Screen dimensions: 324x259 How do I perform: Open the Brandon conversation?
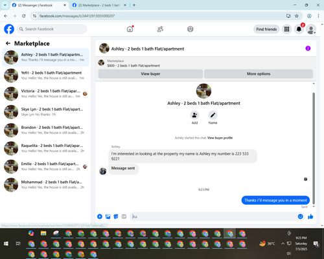45,130
